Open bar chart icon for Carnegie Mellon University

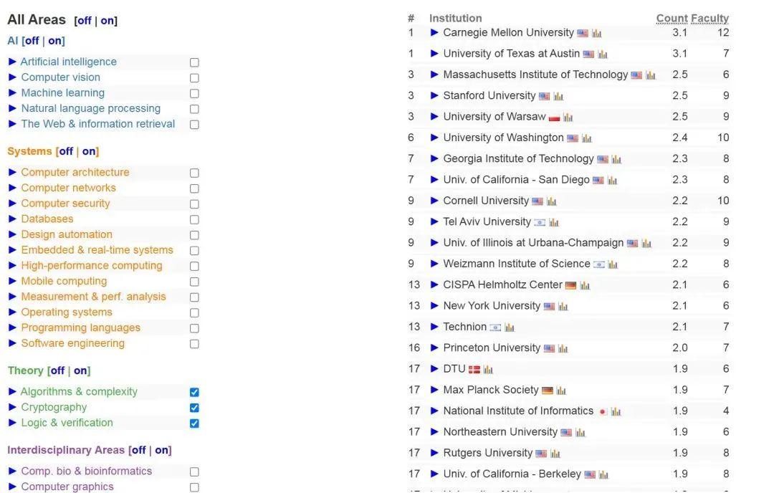pyautogui.click(x=597, y=34)
